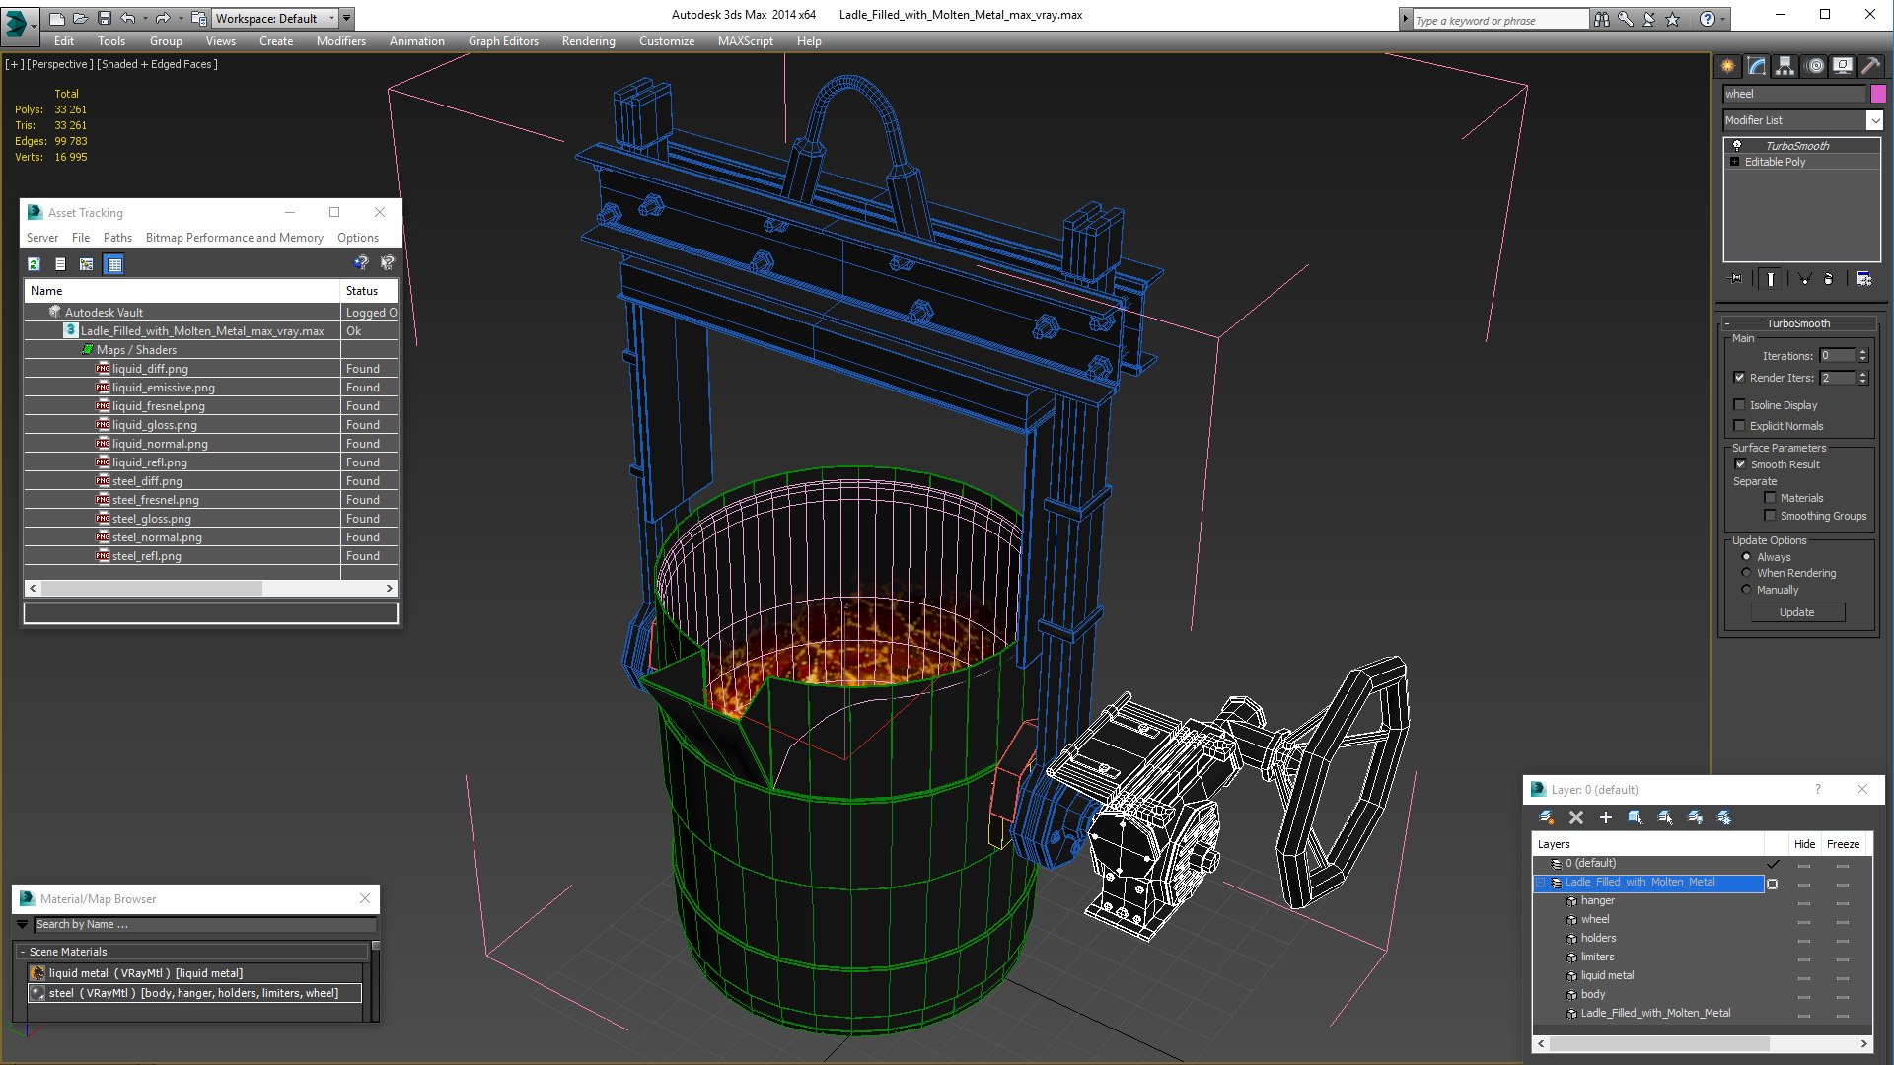Click Make Unique icon below modifier stack
The image size is (1894, 1065).
point(1804,279)
